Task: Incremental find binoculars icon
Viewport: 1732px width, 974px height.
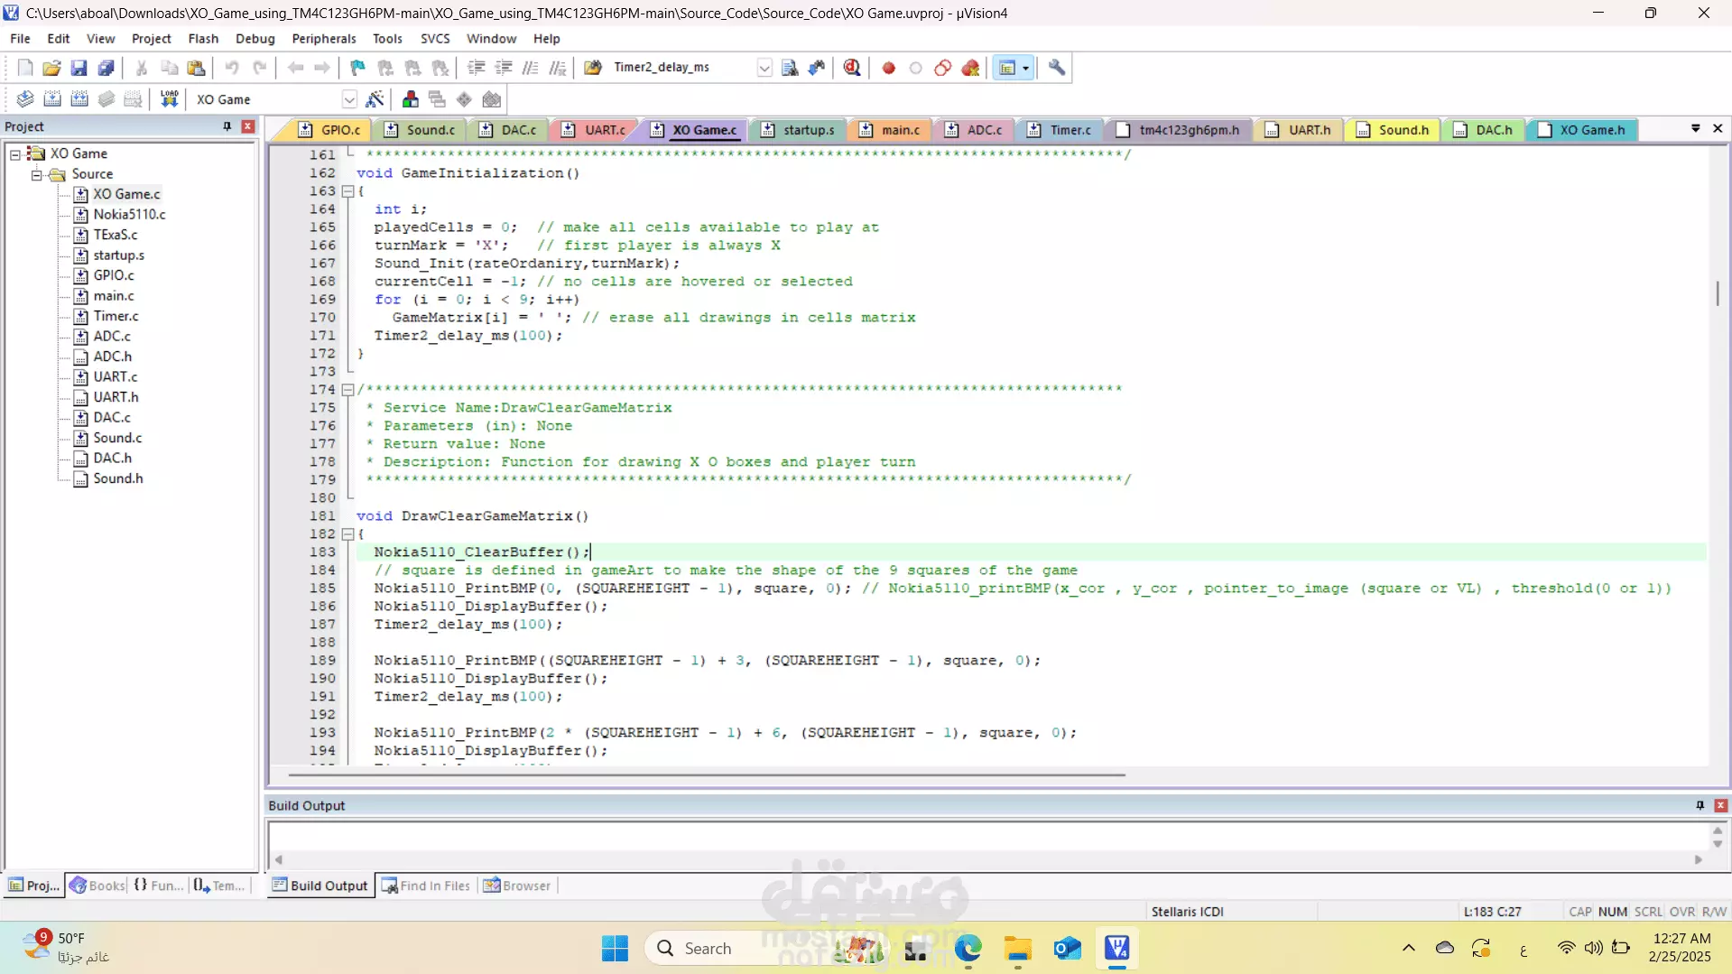Action: 817,68
